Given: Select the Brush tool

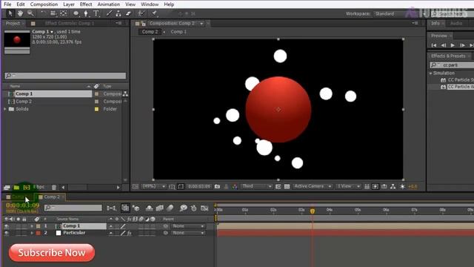Looking at the screenshot, I should pyautogui.click(x=109, y=13).
